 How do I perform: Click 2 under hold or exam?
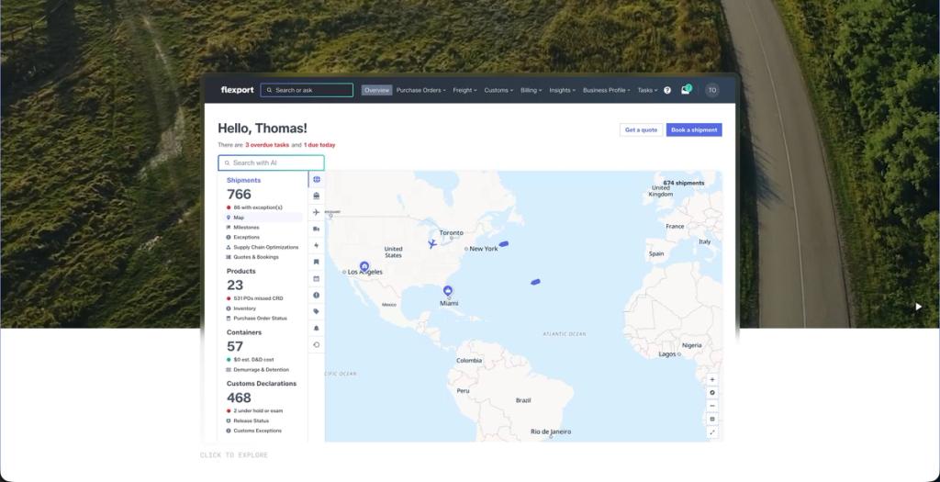pyautogui.click(x=258, y=410)
